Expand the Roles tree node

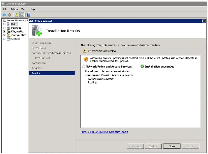point(4,24)
